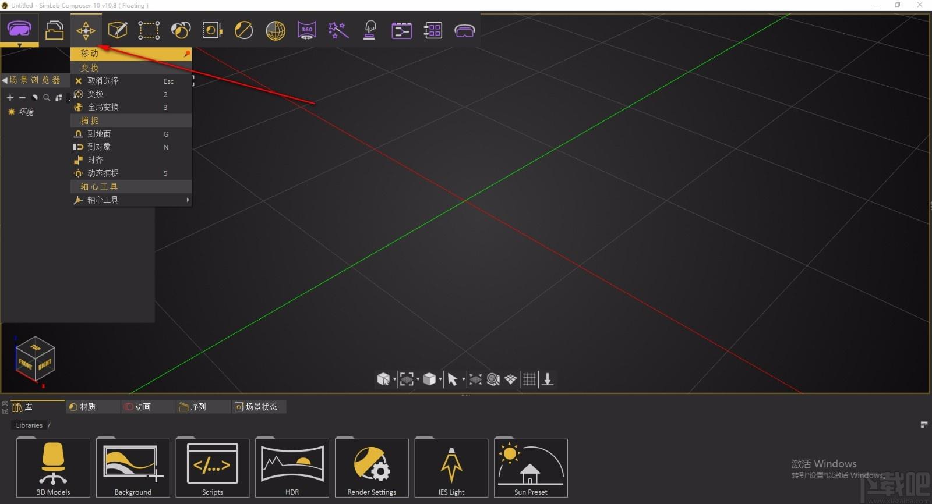The width and height of the screenshot is (932, 504).
Task: Open the globe environment toolbar icon
Action: pyautogui.click(x=276, y=30)
